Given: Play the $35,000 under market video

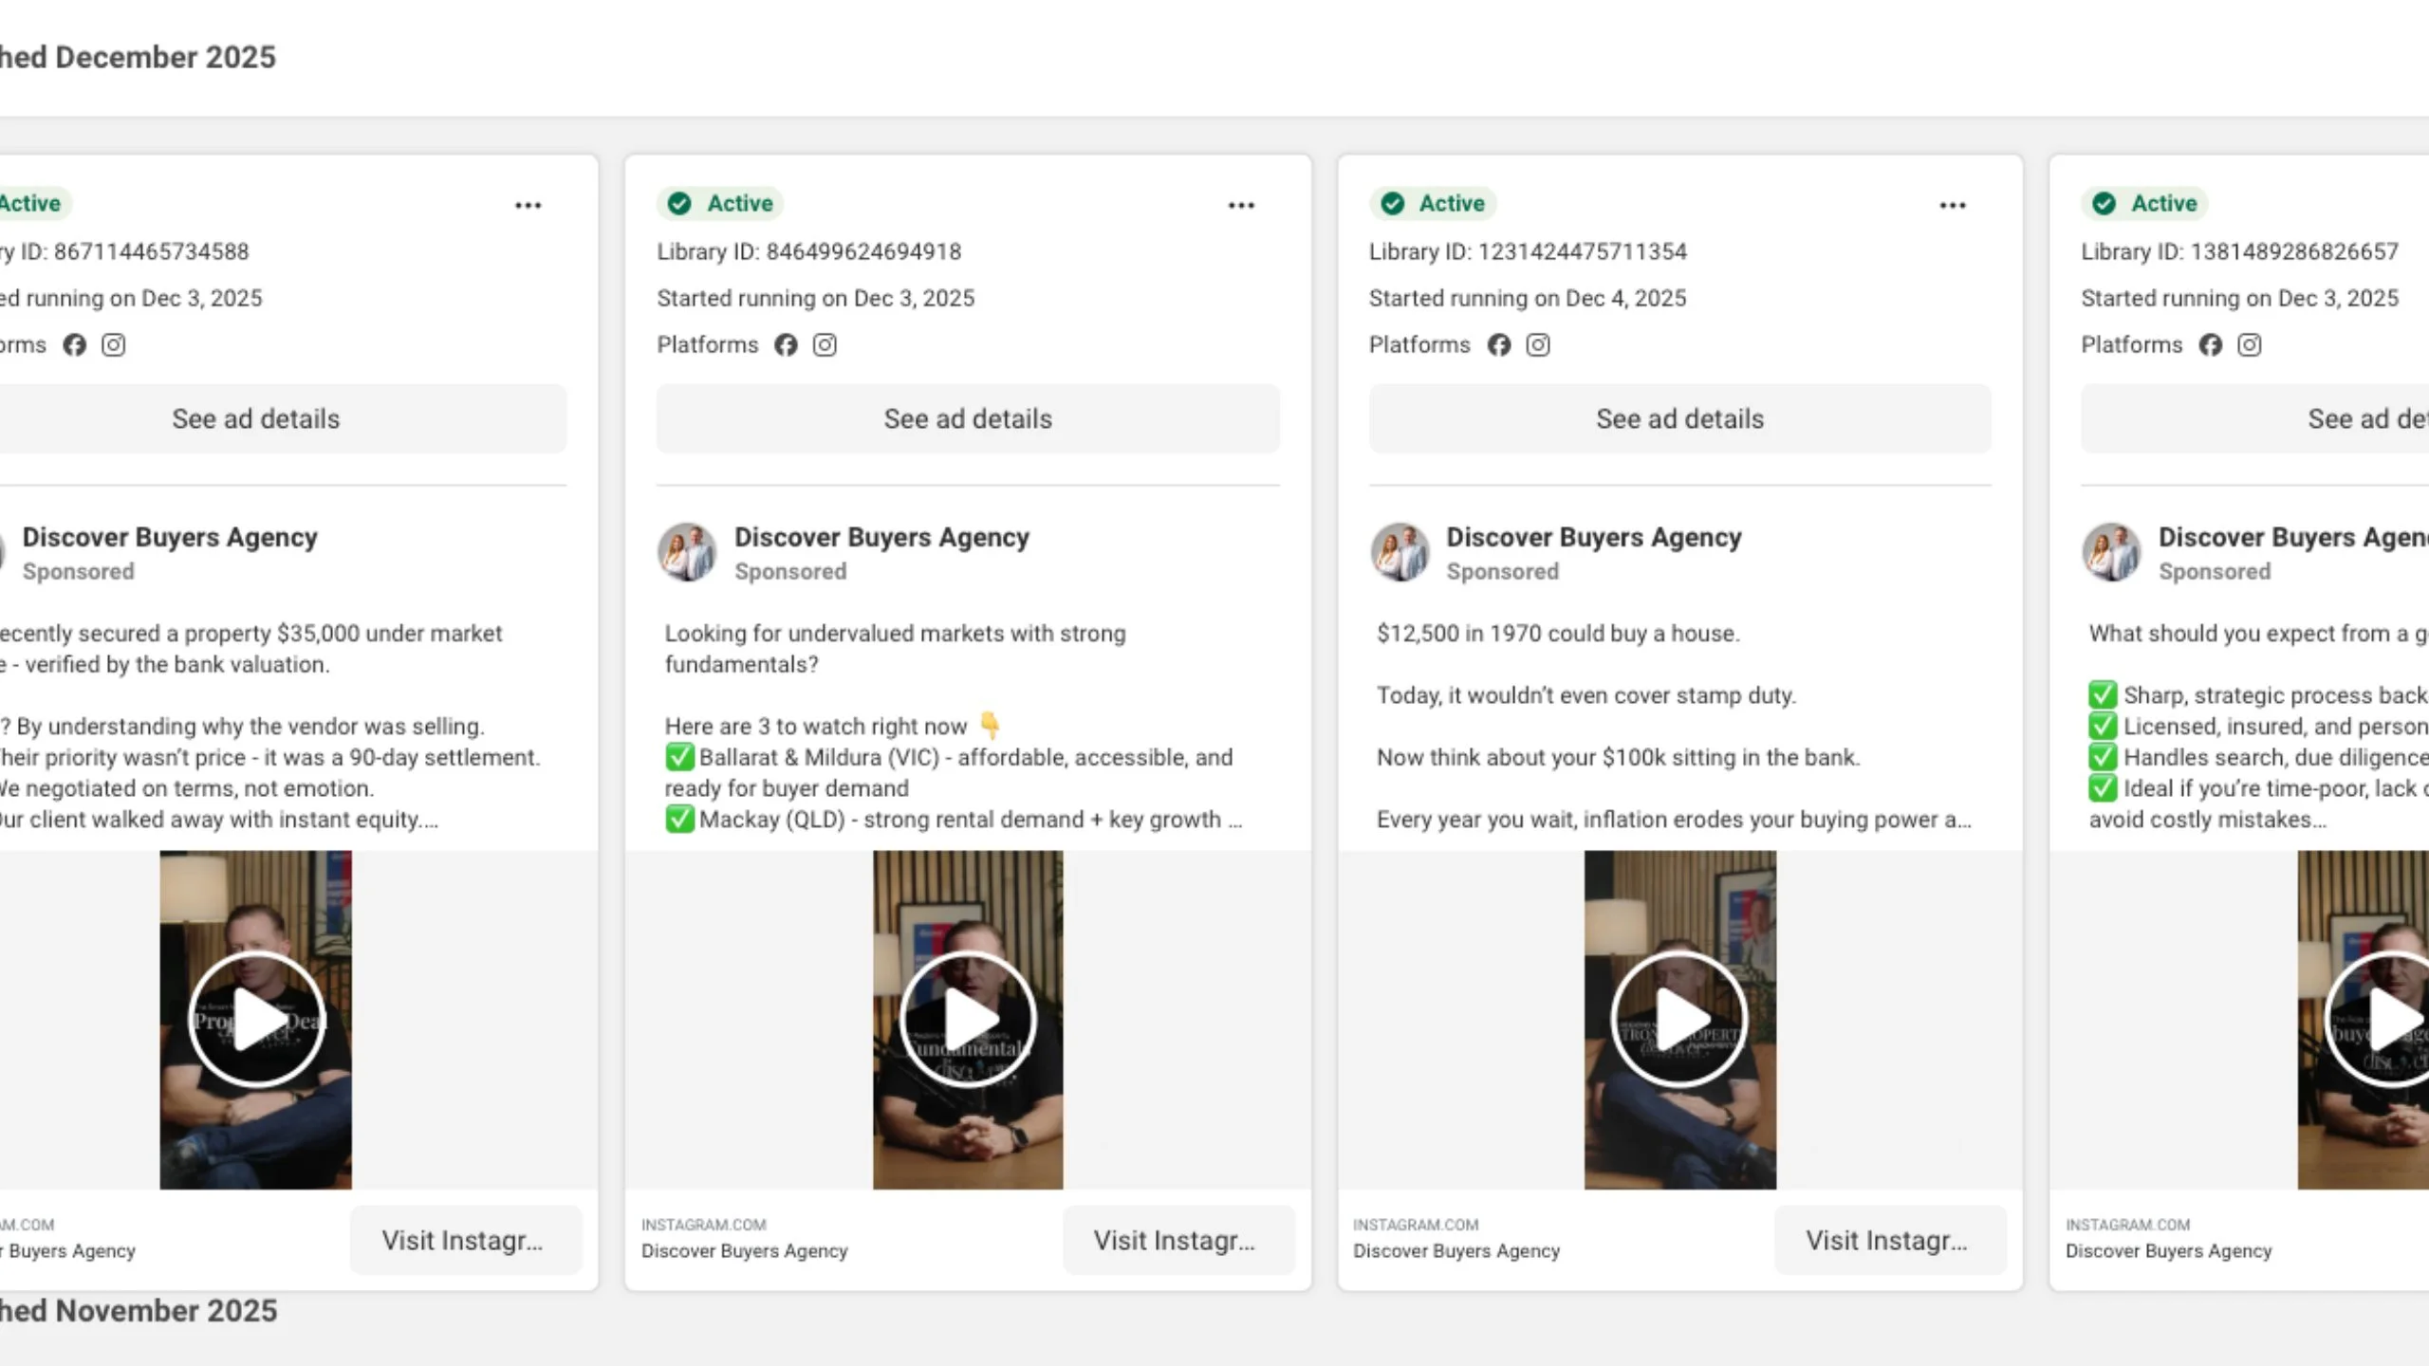Looking at the screenshot, I should point(256,1019).
